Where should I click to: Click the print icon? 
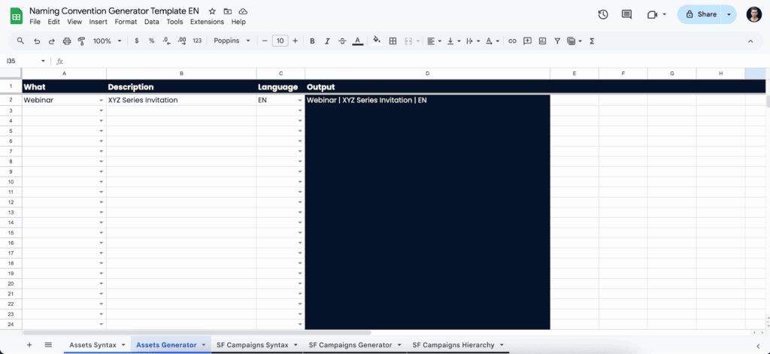67,41
